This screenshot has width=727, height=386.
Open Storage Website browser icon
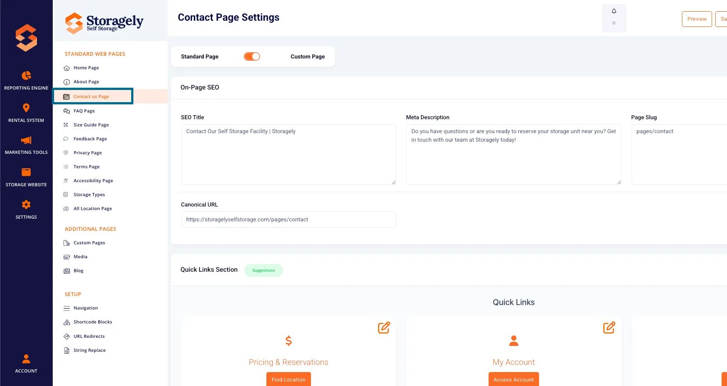(26, 172)
